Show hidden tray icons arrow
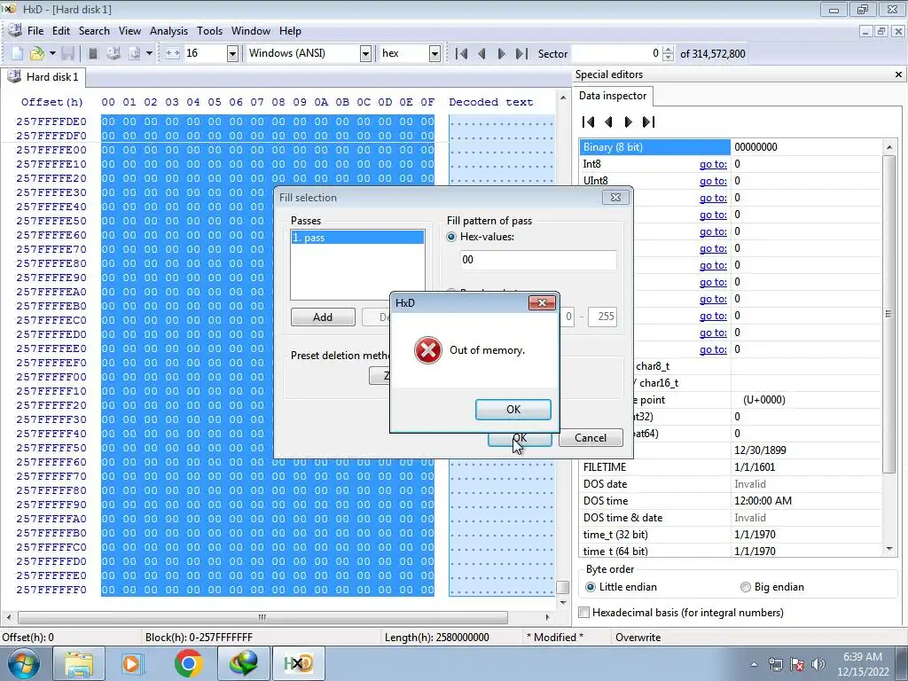 coord(754,664)
